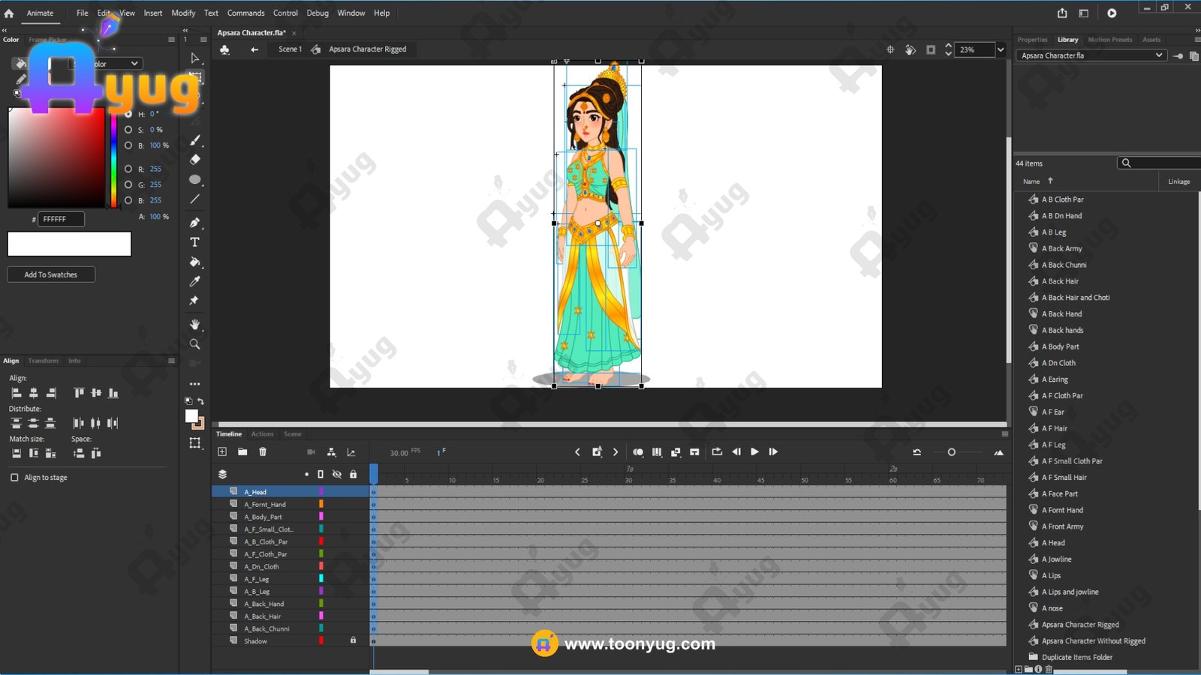Unlock the Shadow layer
Screen dimensions: 1201x675
pyautogui.click(x=354, y=640)
